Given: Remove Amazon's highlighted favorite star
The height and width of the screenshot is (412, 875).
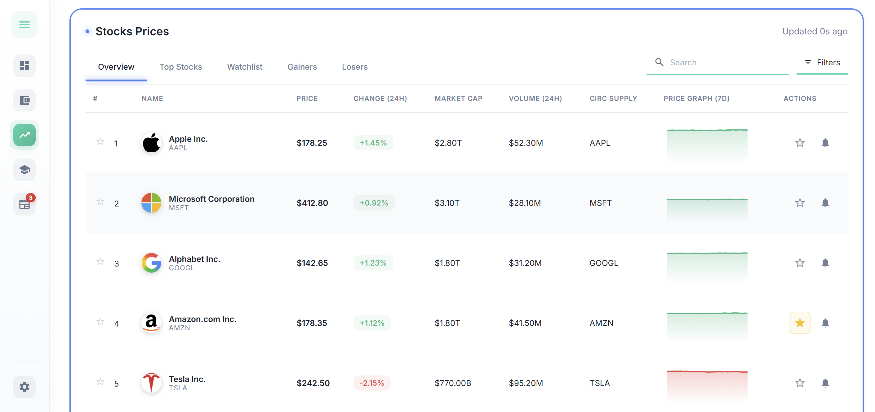Looking at the screenshot, I should pos(800,323).
